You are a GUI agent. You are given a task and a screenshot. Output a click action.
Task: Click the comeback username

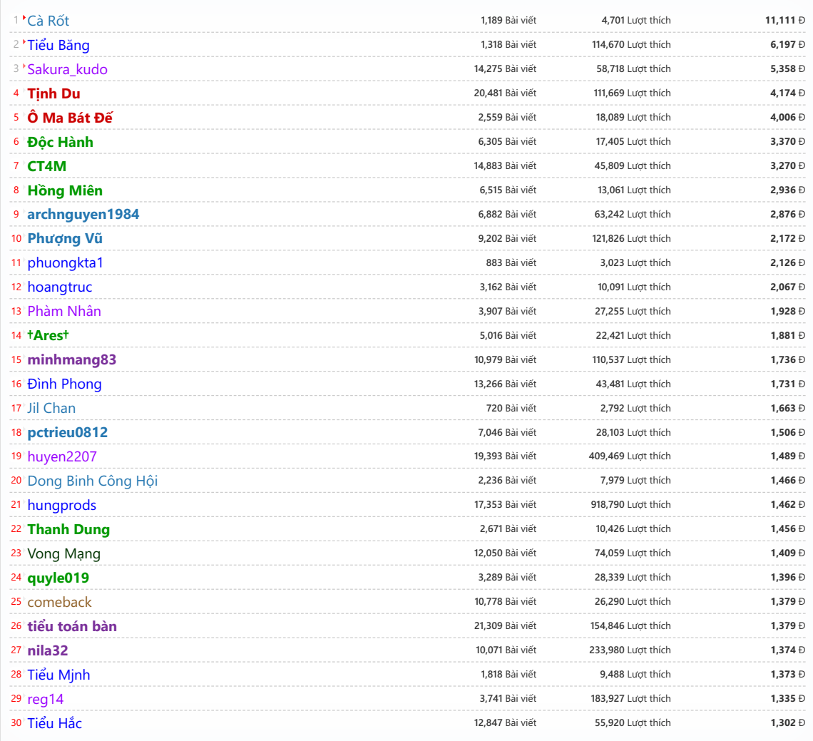(x=59, y=602)
